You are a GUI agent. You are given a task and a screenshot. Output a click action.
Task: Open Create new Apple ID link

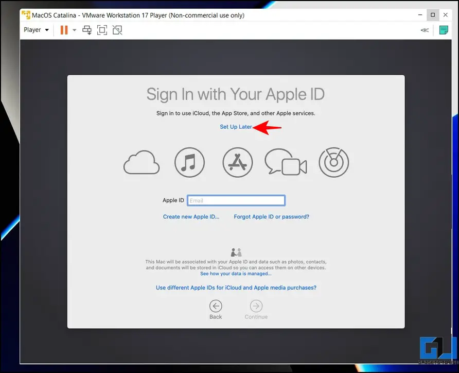coord(191,217)
